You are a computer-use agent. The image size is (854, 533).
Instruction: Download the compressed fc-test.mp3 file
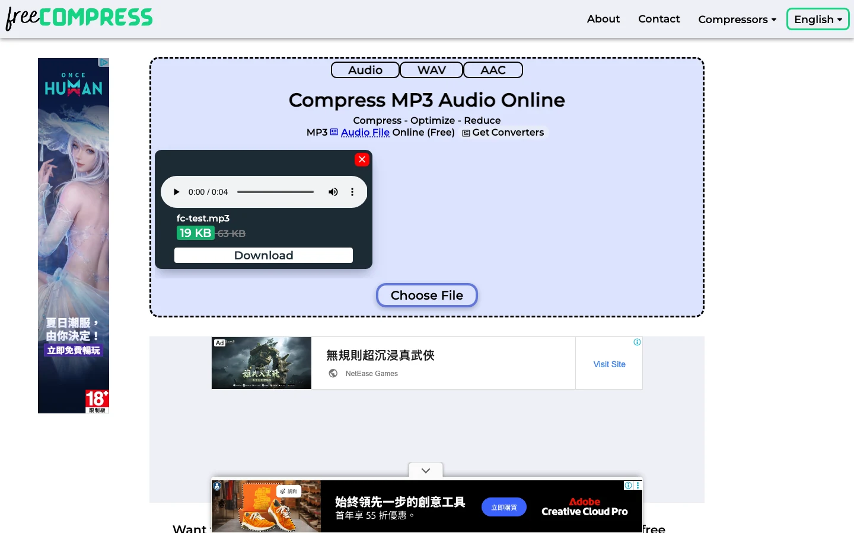[x=263, y=255]
